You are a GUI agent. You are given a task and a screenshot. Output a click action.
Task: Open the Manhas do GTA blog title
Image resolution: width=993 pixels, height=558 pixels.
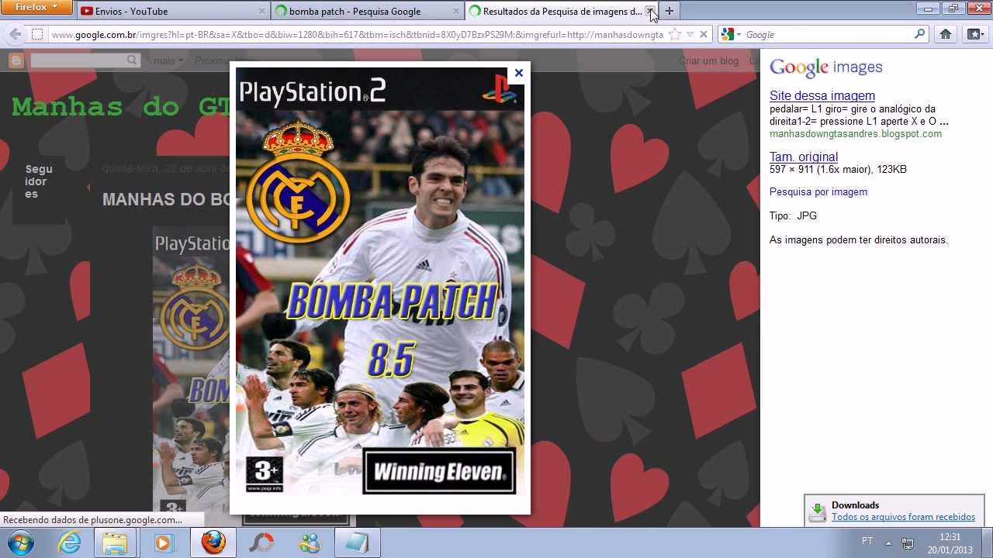click(x=120, y=106)
